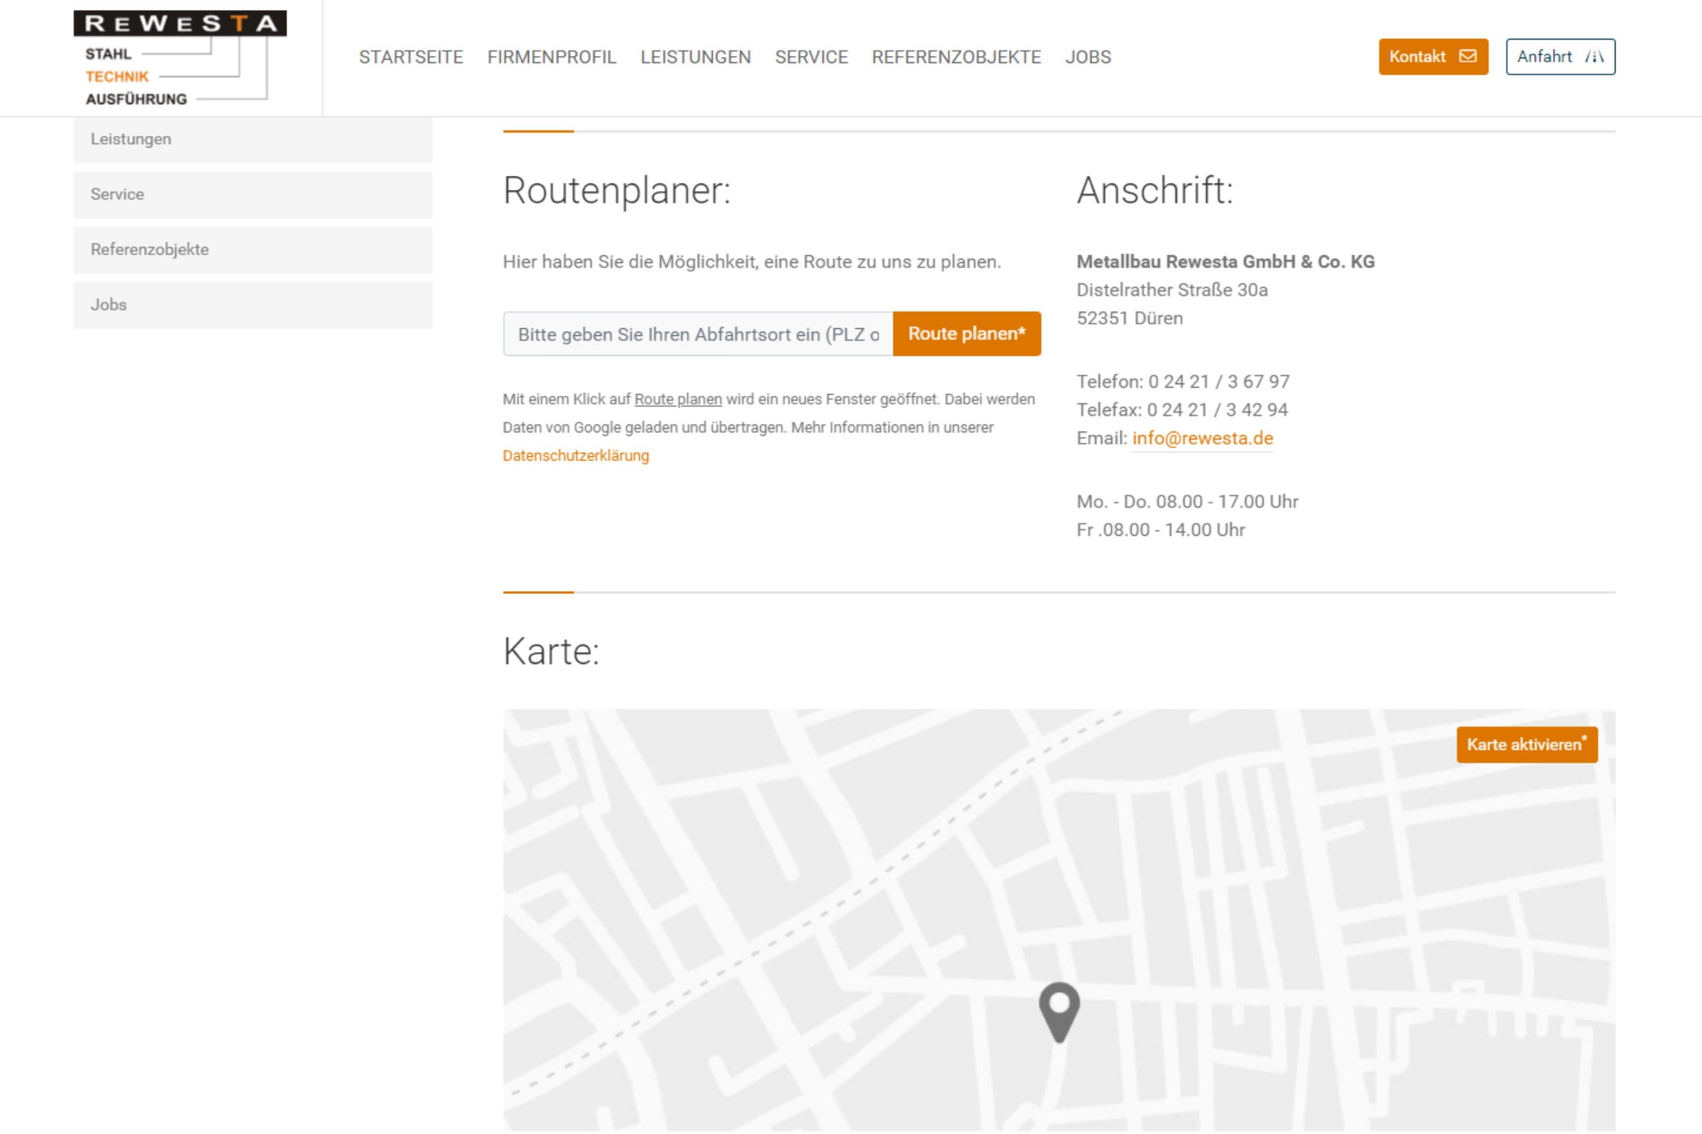Activate the map via Karte aktivieren
Viewport: 1702px width, 1134px height.
pos(1526,744)
